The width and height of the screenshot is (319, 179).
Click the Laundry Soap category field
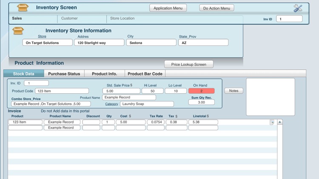click(x=147, y=104)
